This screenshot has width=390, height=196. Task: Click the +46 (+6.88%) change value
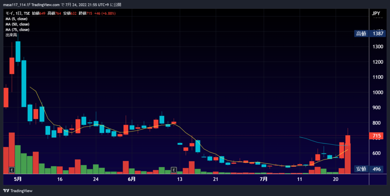point(104,13)
